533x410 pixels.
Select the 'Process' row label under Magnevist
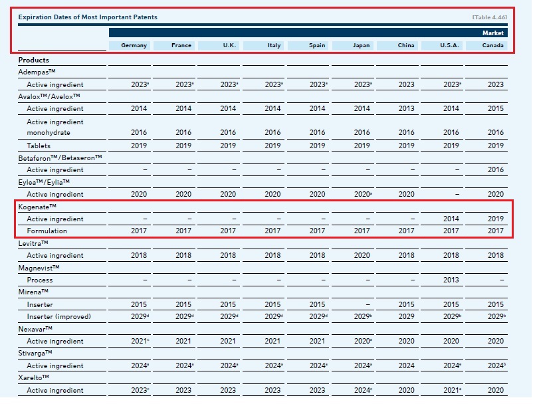(x=40, y=280)
